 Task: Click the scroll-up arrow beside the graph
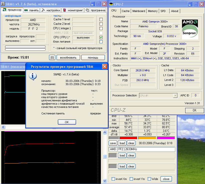pos(105,132)
